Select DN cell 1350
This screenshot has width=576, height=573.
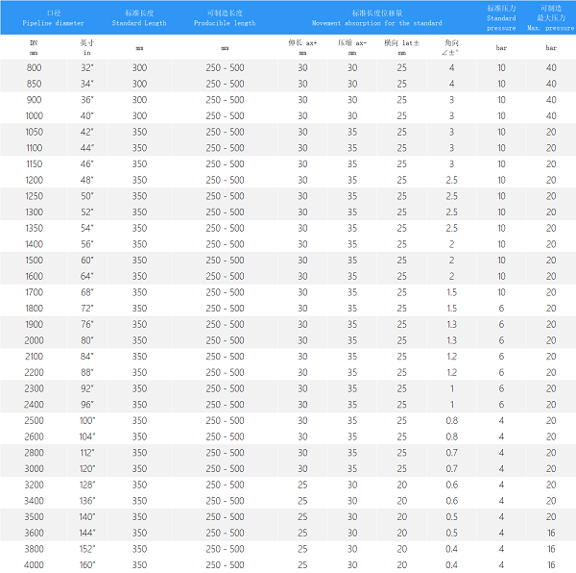point(34,228)
